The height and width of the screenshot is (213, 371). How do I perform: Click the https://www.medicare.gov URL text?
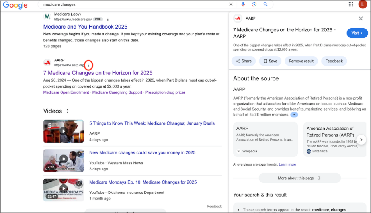point(72,19)
